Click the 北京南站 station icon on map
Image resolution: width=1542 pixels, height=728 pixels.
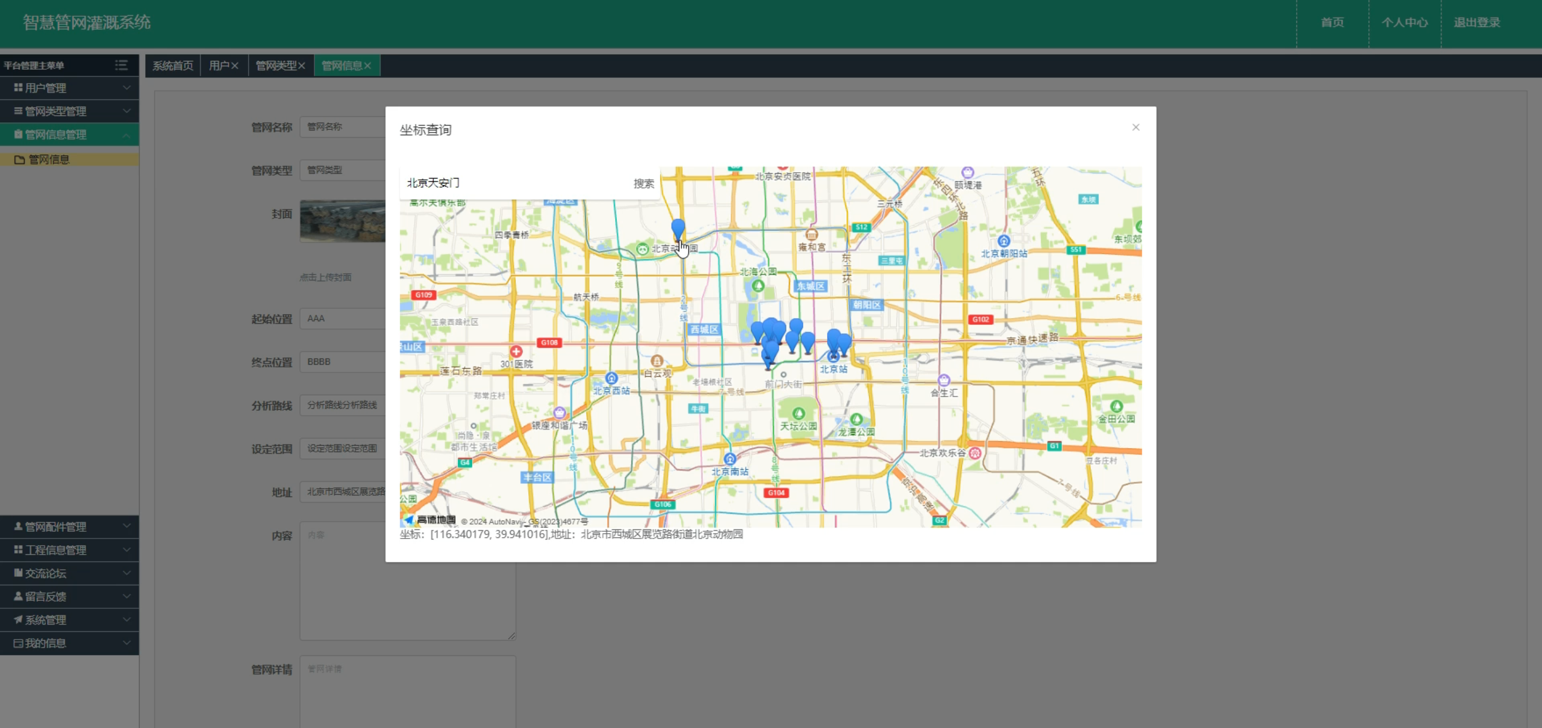coord(730,460)
